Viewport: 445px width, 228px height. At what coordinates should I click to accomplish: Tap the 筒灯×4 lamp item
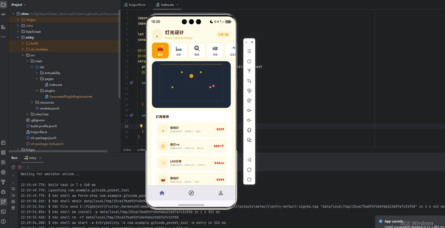click(191, 146)
